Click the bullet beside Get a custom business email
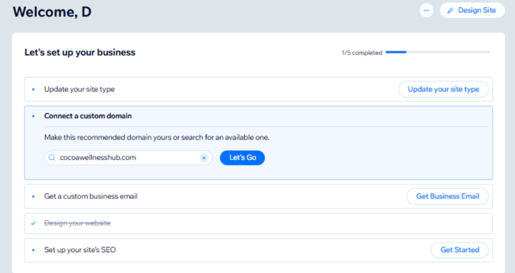The image size is (515, 273). click(34, 197)
